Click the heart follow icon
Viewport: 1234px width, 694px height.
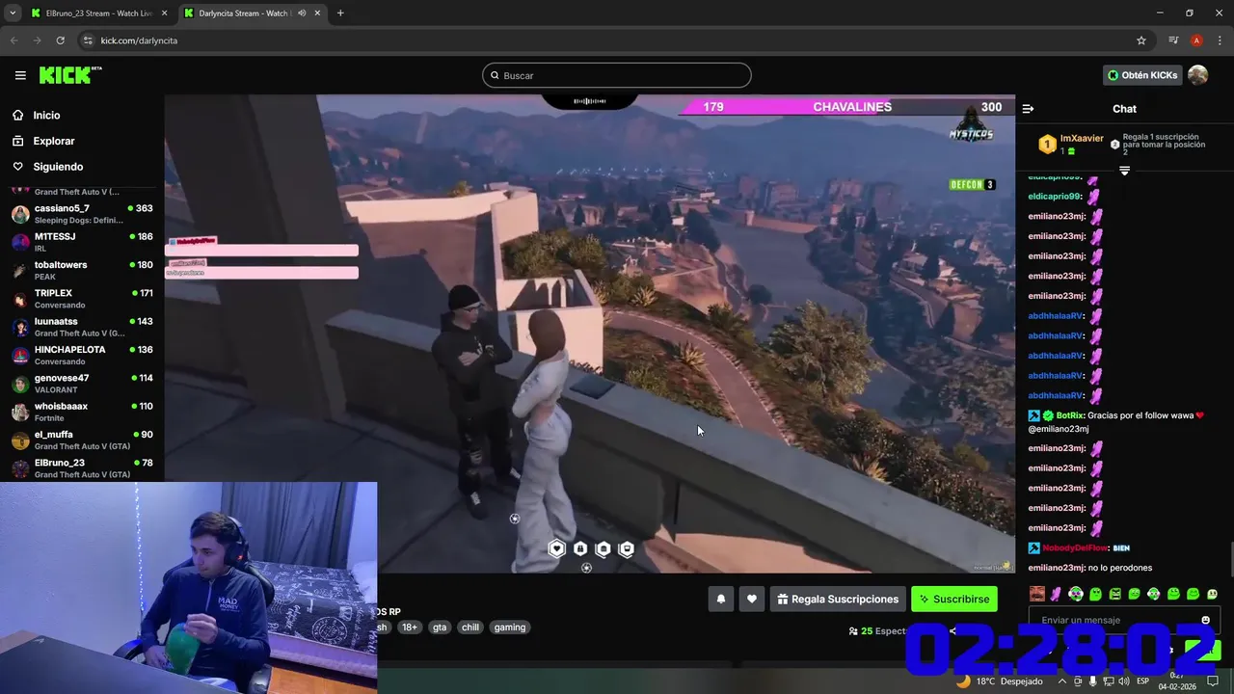[752, 599]
